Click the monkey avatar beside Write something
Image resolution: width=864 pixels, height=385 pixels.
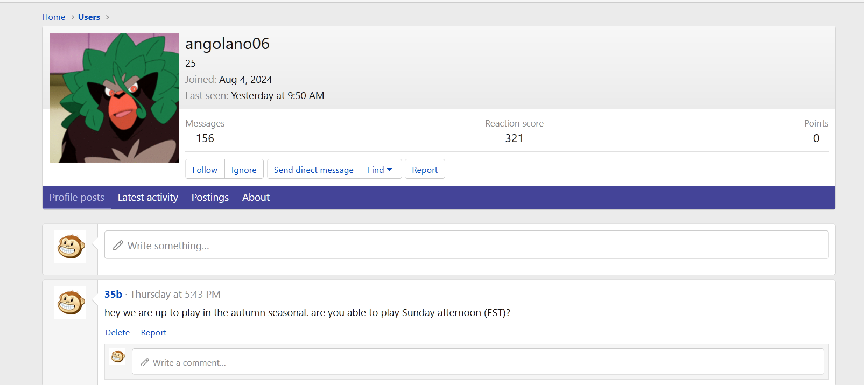pyautogui.click(x=70, y=247)
